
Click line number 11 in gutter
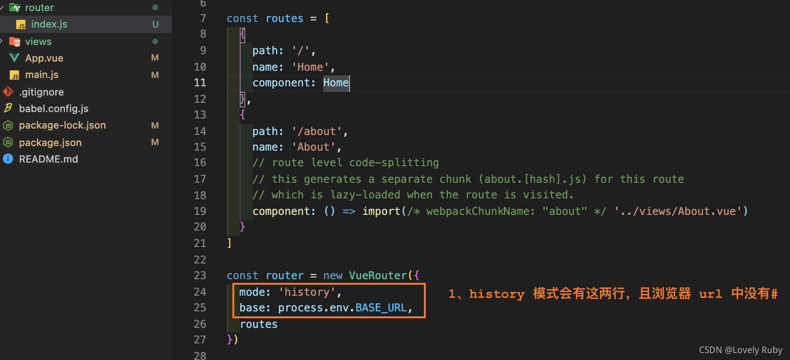click(200, 83)
